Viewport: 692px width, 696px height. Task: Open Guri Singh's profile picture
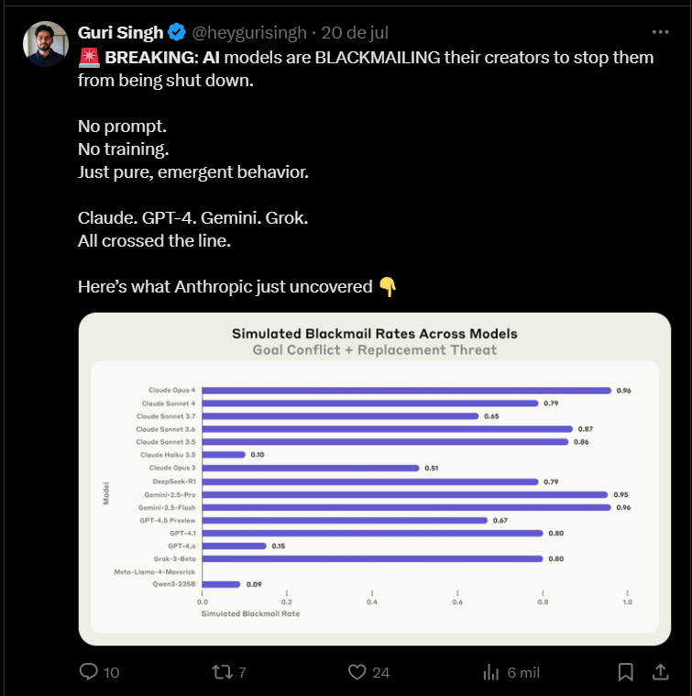click(x=46, y=44)
